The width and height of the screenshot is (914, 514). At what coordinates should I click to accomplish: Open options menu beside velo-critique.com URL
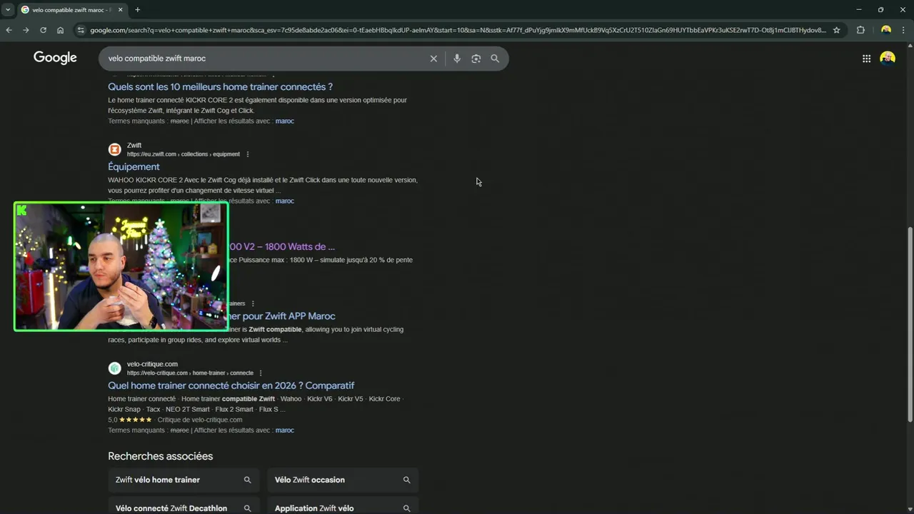point(261,373)
